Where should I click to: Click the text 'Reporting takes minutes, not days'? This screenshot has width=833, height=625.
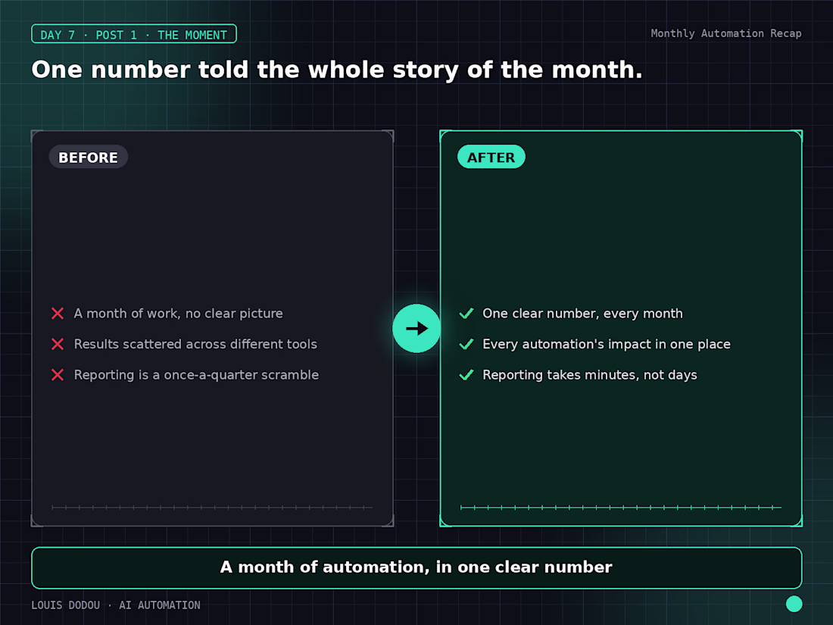tap(590, 375)
